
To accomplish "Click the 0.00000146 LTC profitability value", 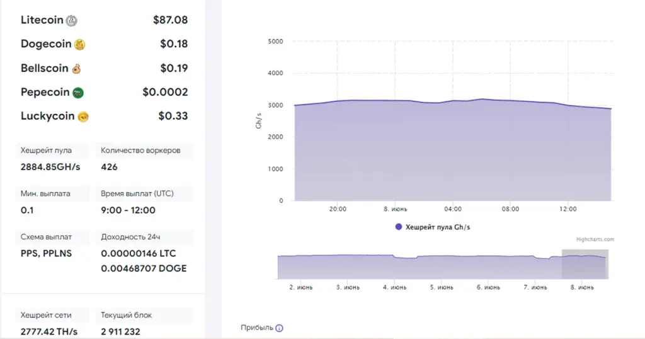I will pos(138,253).
